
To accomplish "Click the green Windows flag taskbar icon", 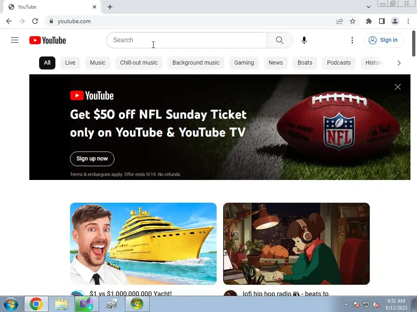I will tap(137, 304).
